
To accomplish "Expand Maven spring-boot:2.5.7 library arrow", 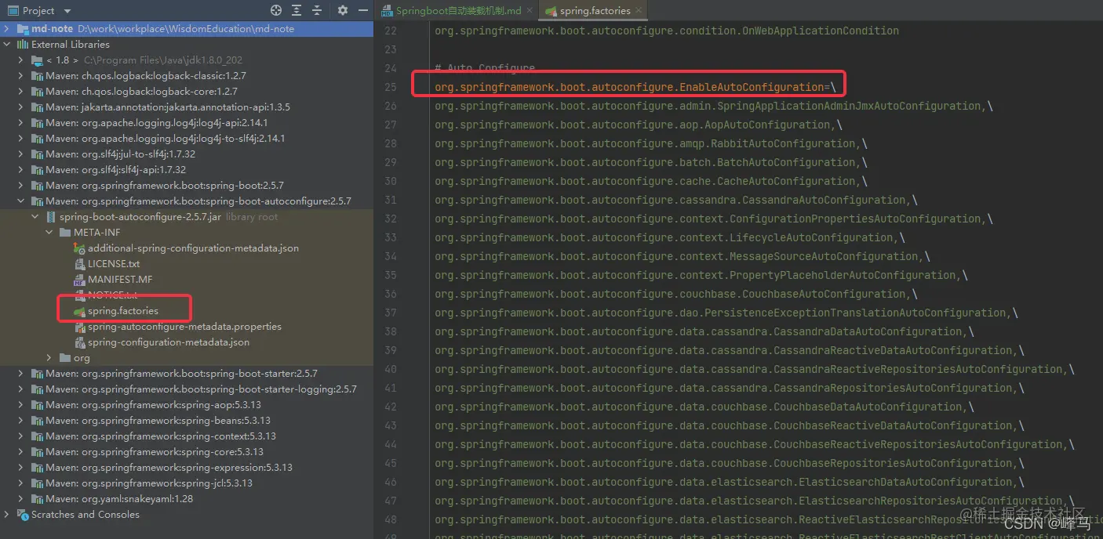I will [21, 186].
